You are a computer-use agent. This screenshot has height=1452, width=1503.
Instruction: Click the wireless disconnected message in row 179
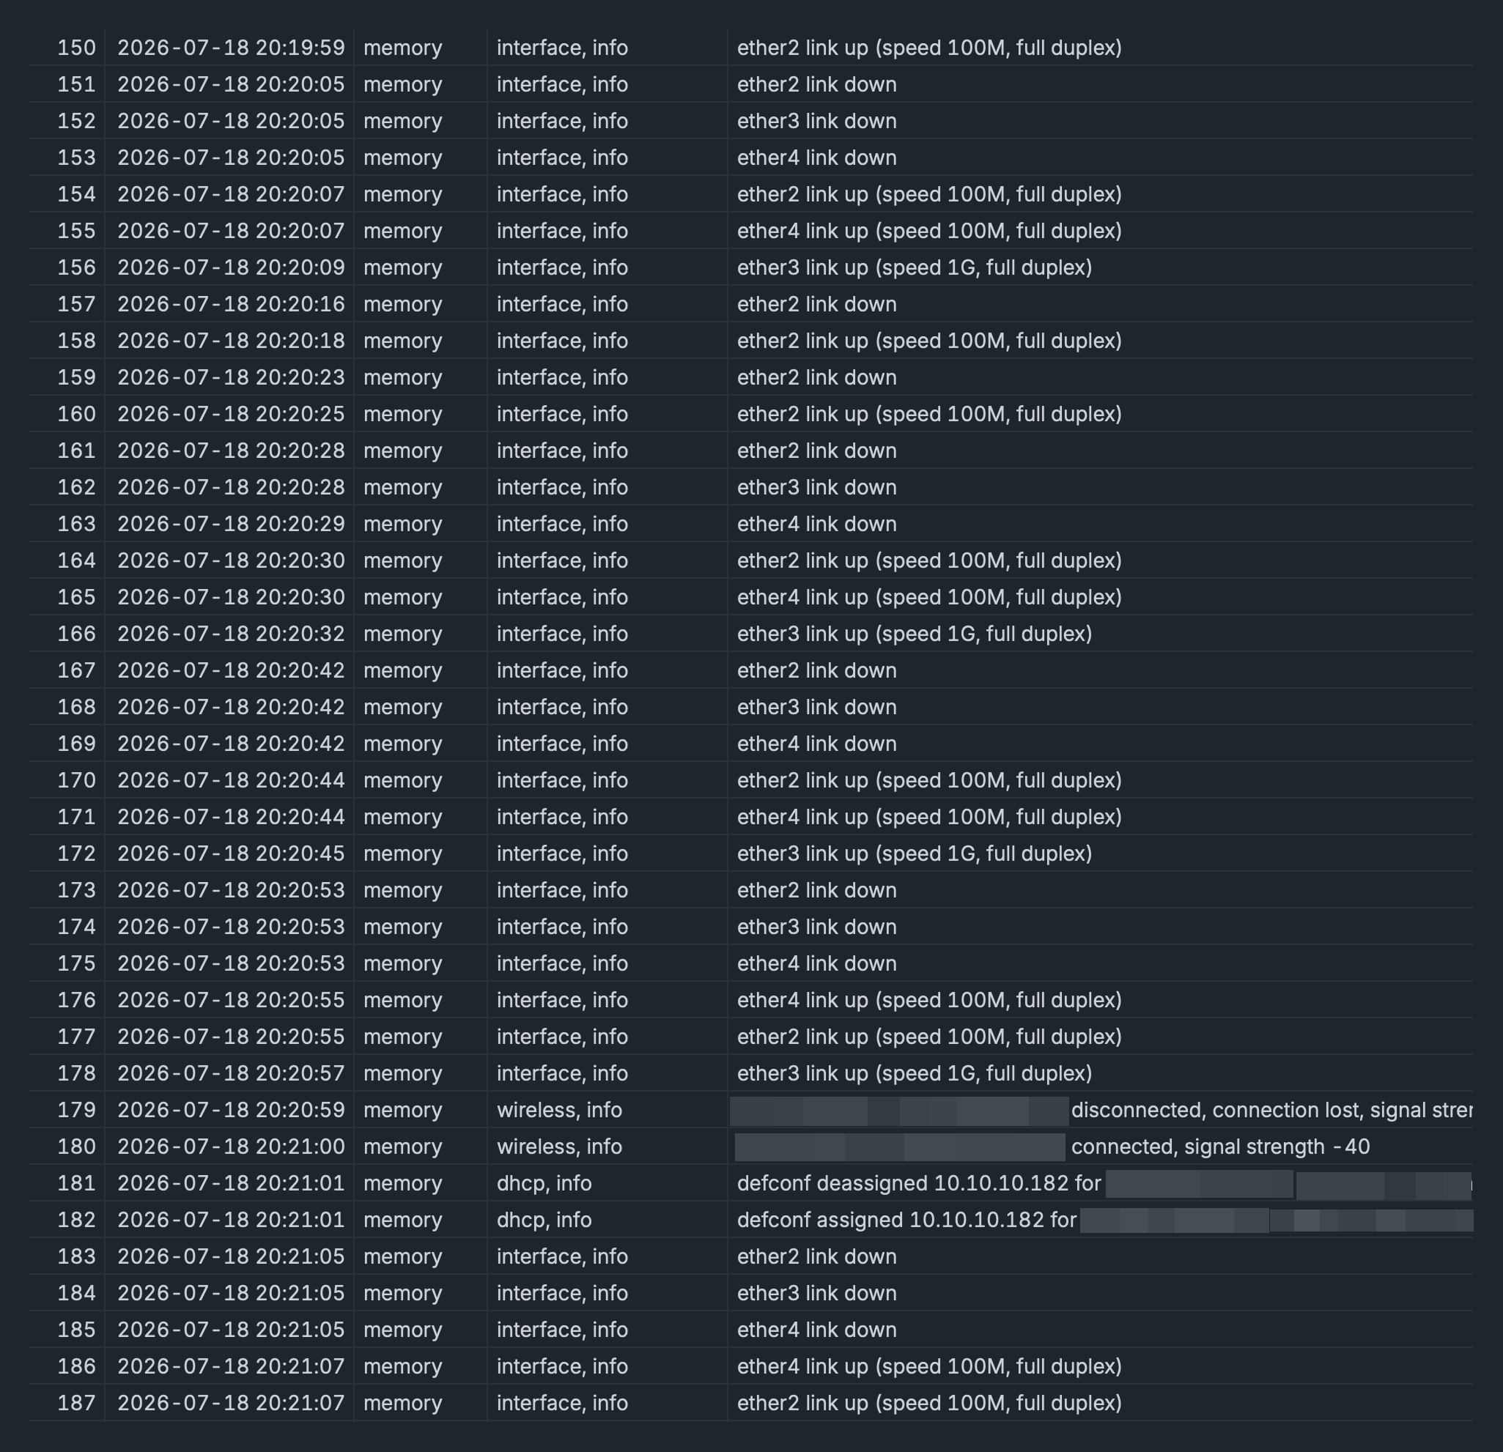tap(1101, 1110)
